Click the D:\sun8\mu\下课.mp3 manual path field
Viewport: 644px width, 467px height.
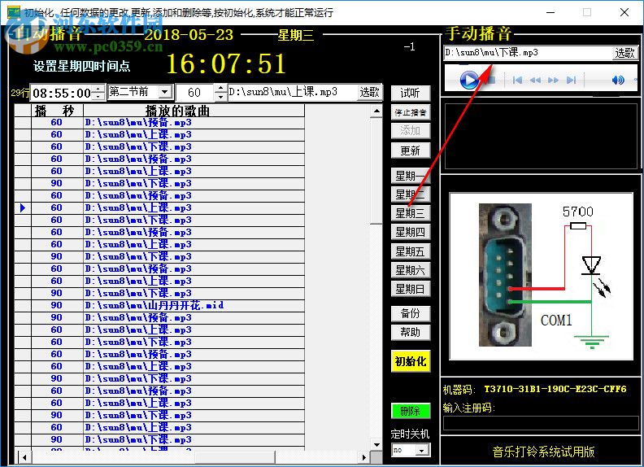point(528,53)
